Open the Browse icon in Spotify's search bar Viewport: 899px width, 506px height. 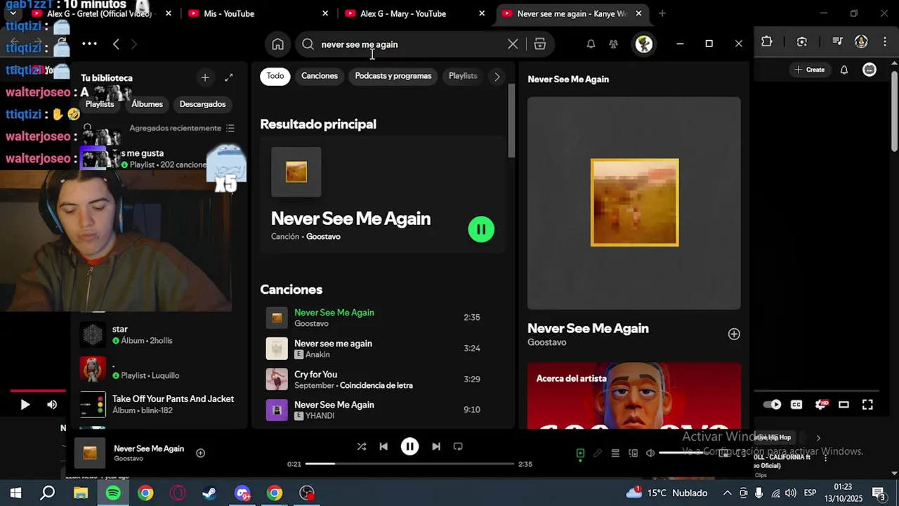tap(539, 44)
